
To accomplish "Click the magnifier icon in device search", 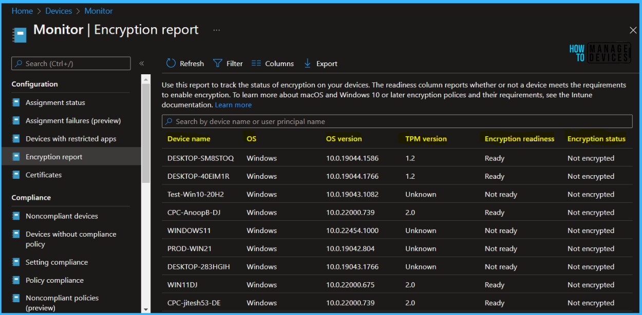I will coord(169,121).
